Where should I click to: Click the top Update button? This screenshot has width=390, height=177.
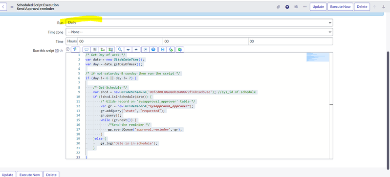coord(318,7)
